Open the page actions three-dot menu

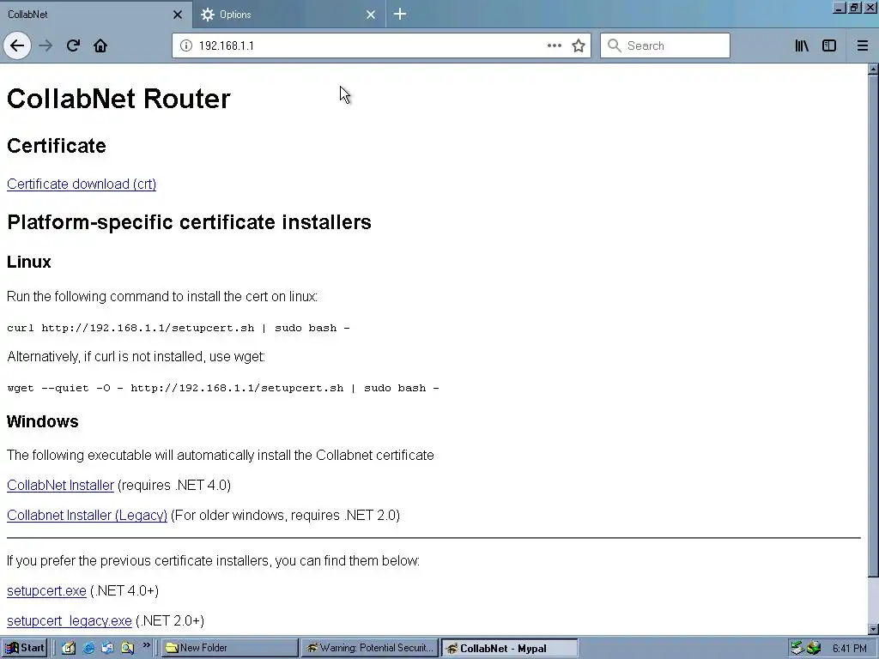554,45
